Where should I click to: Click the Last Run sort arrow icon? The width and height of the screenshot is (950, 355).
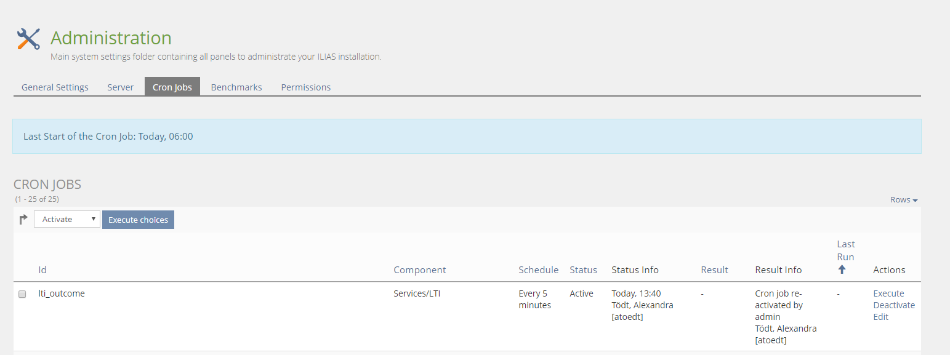tap(842, 269)
